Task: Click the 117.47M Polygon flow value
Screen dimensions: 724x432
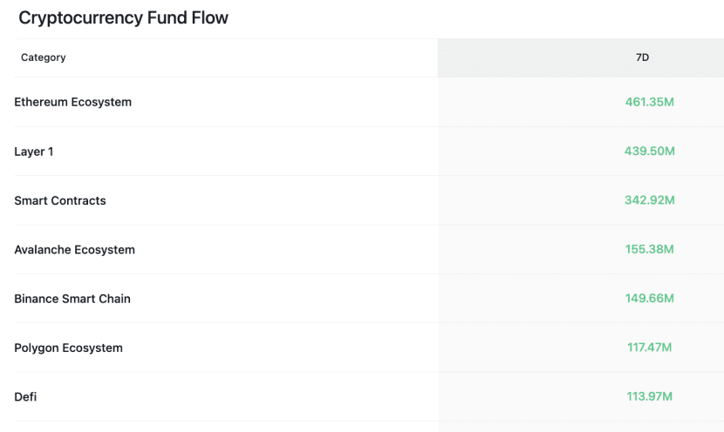Action: tap(649, 348)
